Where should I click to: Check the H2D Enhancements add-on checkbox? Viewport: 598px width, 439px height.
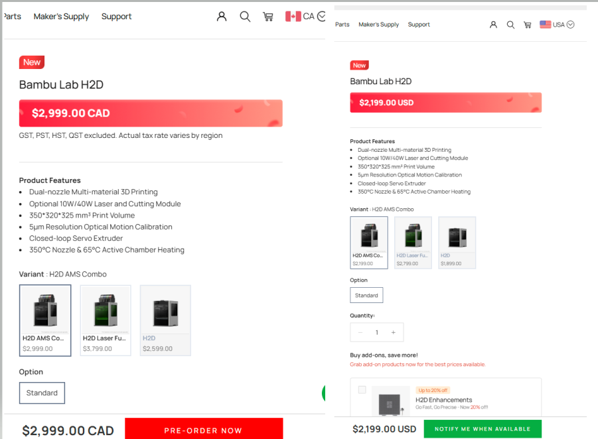362,389
